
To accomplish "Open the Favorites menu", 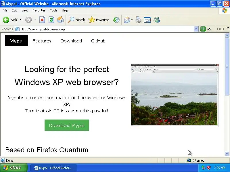I will click(x=39, y=10).
